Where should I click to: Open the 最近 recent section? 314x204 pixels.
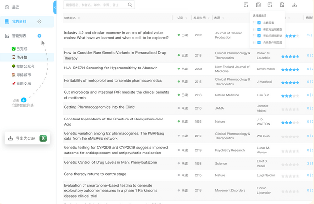point(16,7)
